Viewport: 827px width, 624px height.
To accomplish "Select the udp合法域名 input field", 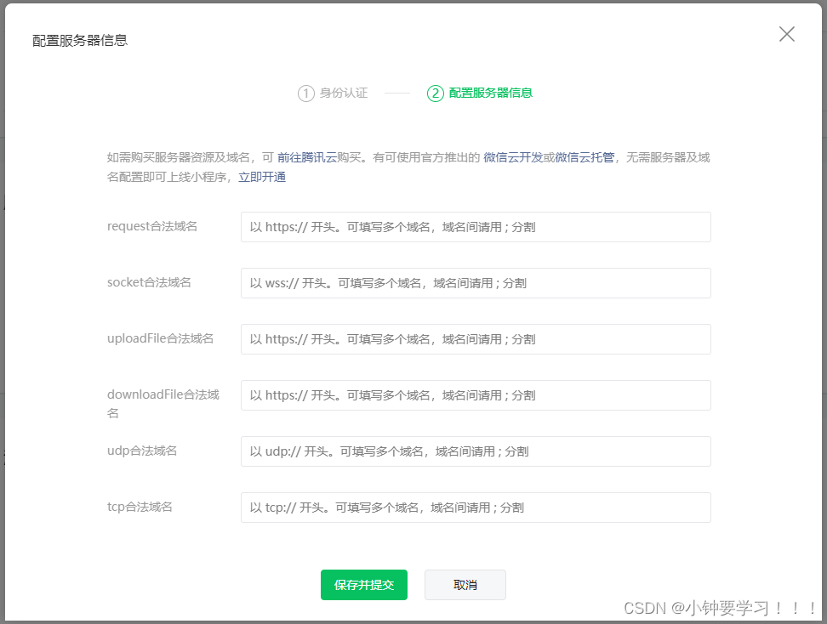I will pyautogui.click(x=476, y=451).
